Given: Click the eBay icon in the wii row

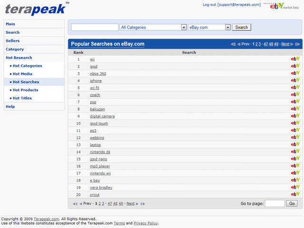Looking at the screenshot, I should coord(295,59).
